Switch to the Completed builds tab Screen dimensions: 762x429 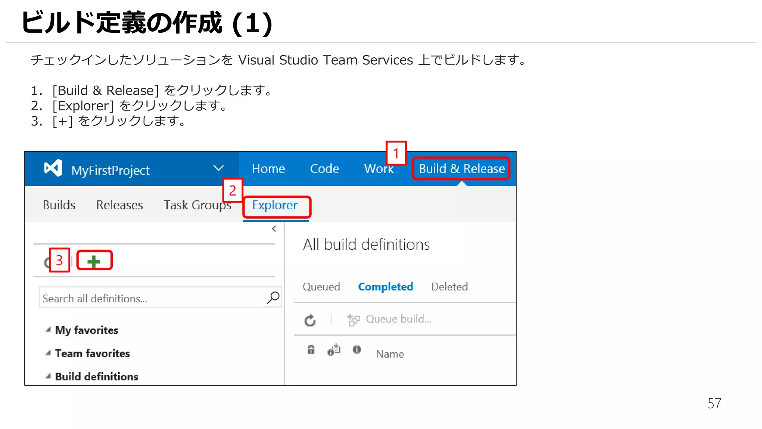(385, 287)
